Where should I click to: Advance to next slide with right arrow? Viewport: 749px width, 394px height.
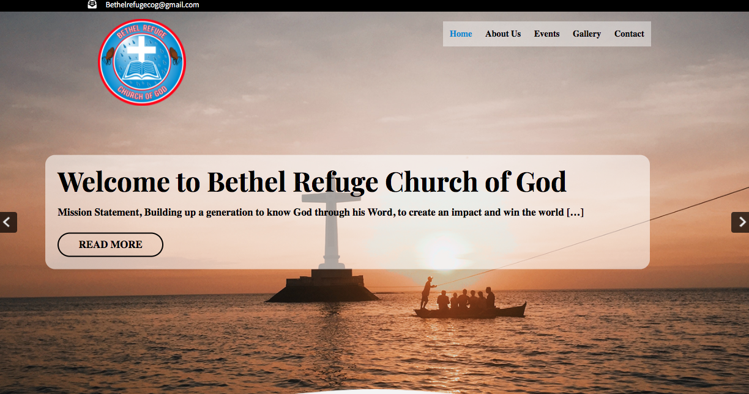pyautogui.click(x=740, y=222)
